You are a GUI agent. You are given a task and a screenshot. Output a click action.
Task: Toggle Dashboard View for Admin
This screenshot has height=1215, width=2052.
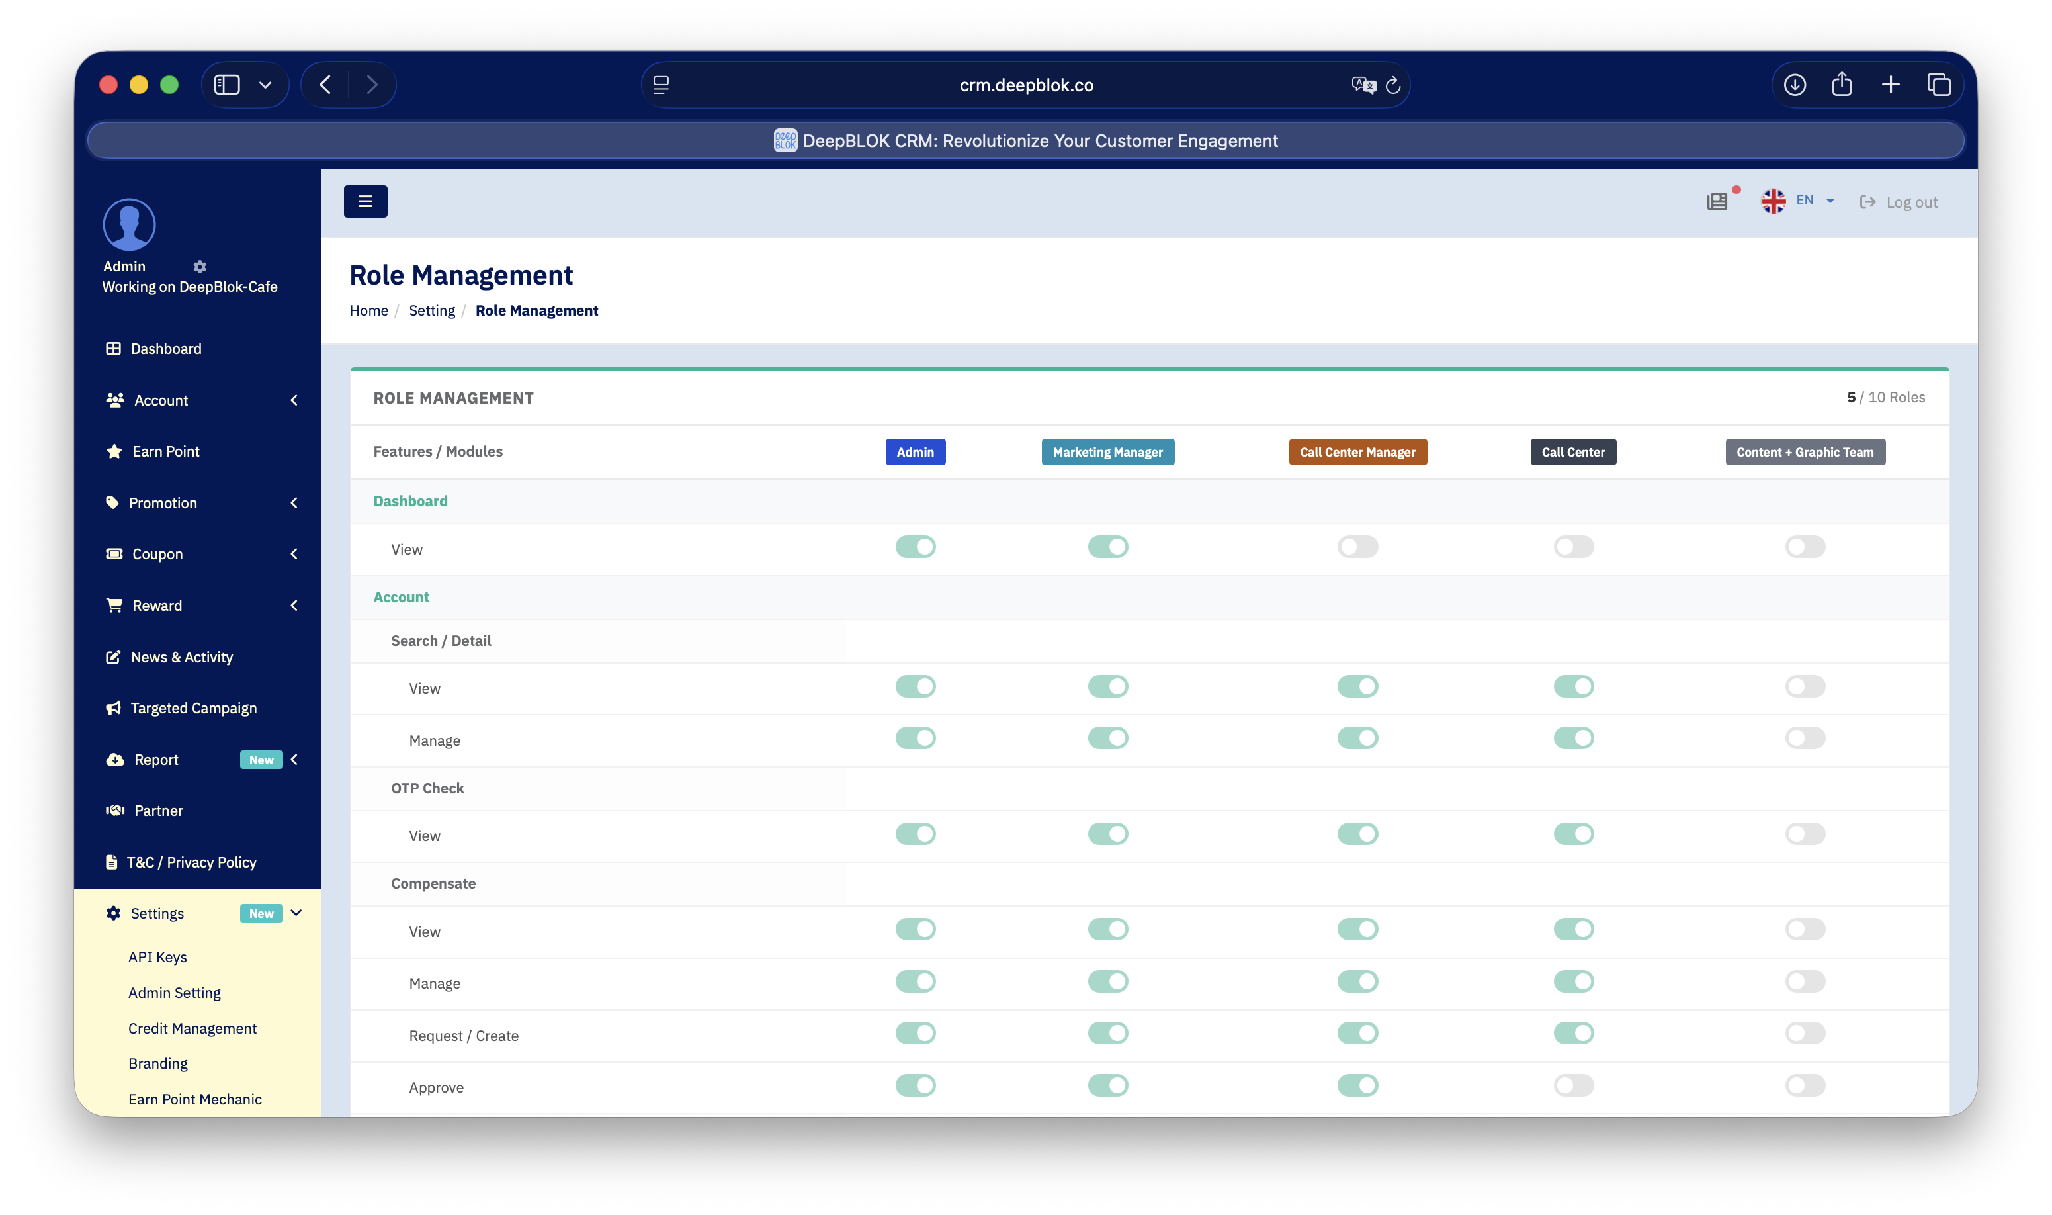point(915,547)
